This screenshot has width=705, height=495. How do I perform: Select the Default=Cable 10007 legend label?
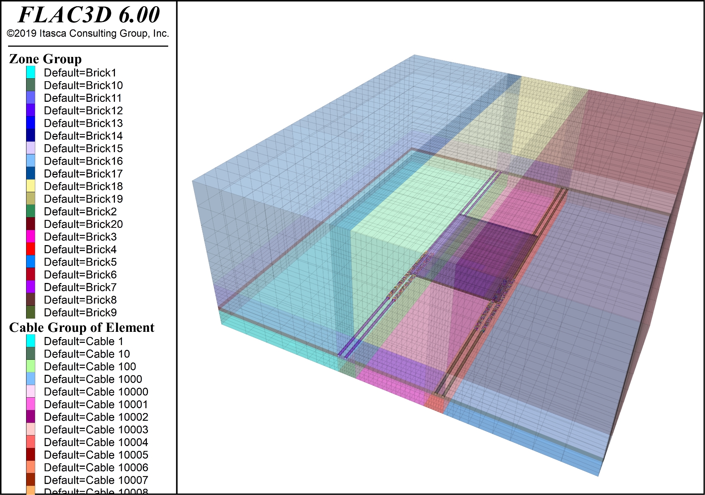point(96,480)
